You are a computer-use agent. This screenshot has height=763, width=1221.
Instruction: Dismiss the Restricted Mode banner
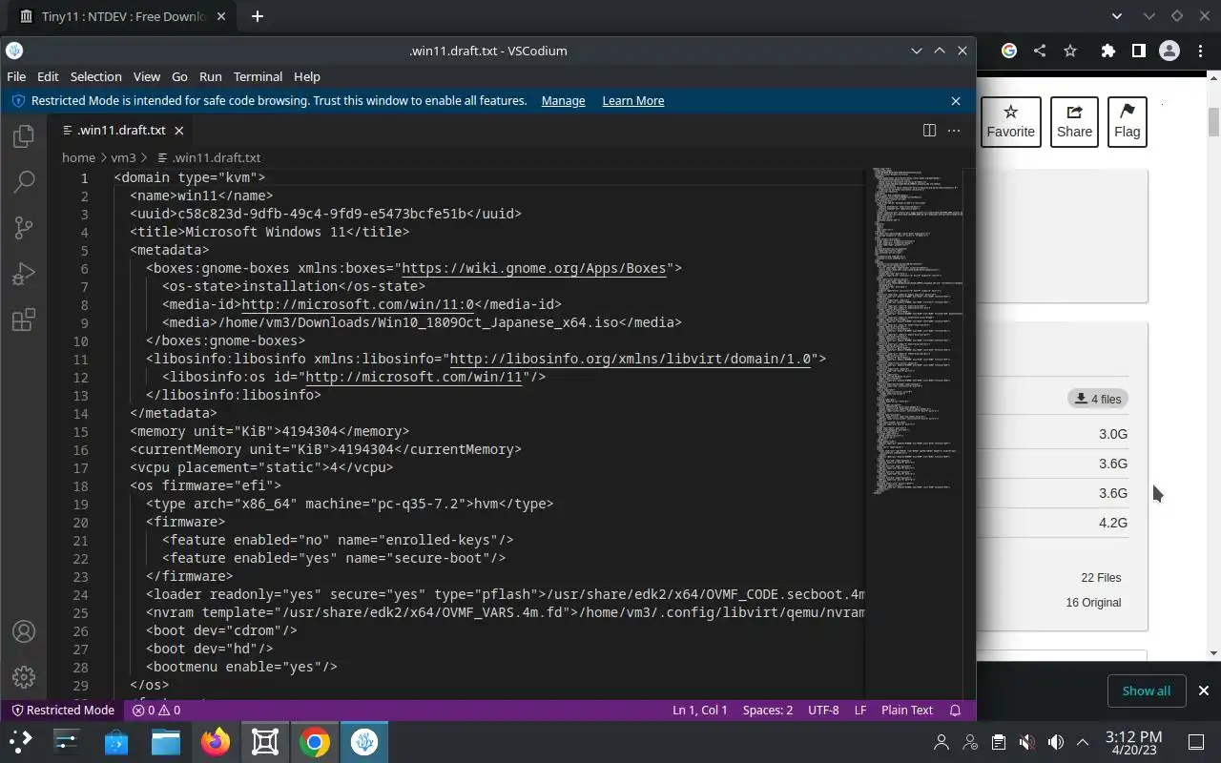(x=956, y=101)
